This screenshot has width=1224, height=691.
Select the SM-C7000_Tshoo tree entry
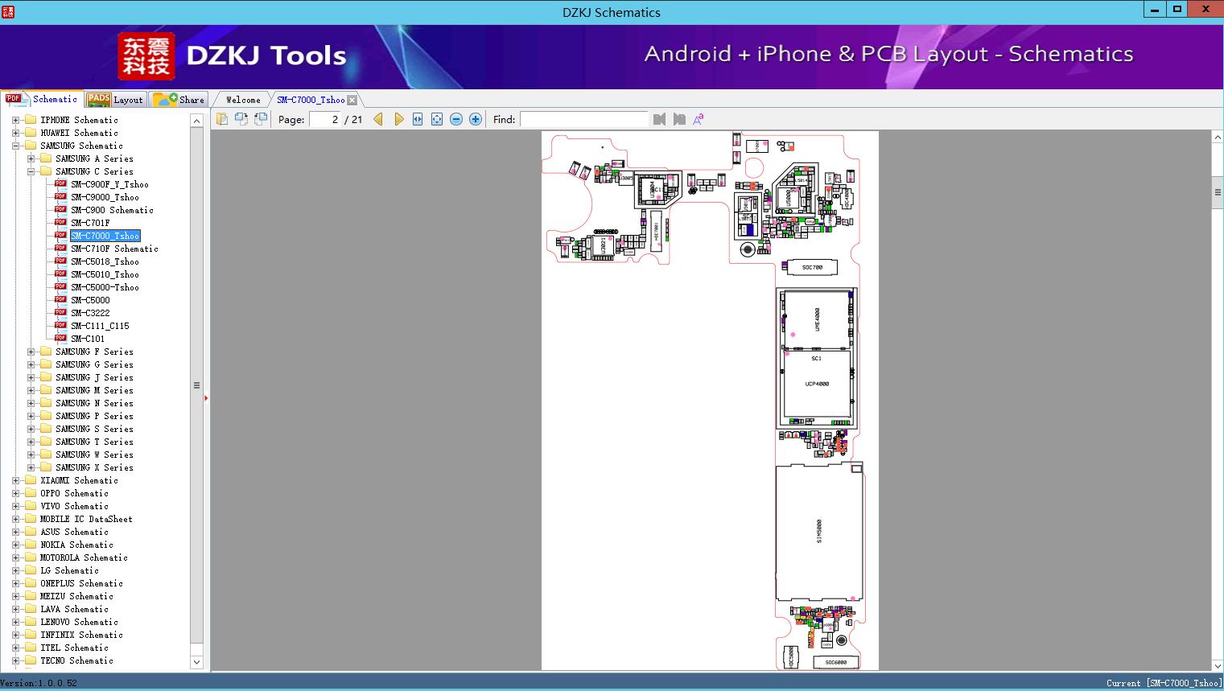[x=105, y=236]
